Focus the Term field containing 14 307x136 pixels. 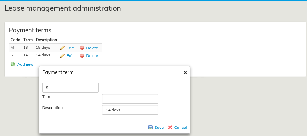[x=130, y=99]
